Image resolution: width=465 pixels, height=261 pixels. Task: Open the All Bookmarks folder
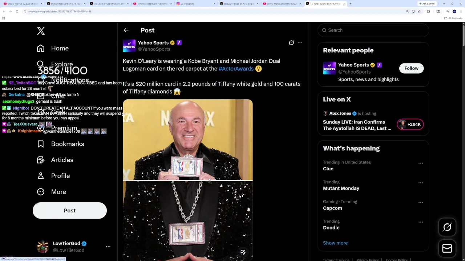coord(453,18)
